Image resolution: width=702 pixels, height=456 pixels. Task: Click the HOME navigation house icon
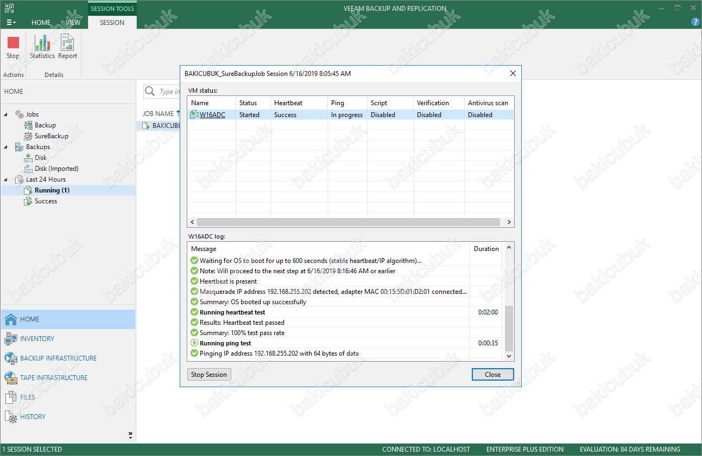tap(11, 319)
